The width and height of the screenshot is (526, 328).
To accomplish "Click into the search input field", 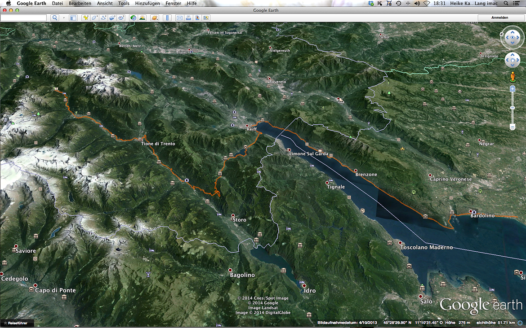I will tap(23, 18).
